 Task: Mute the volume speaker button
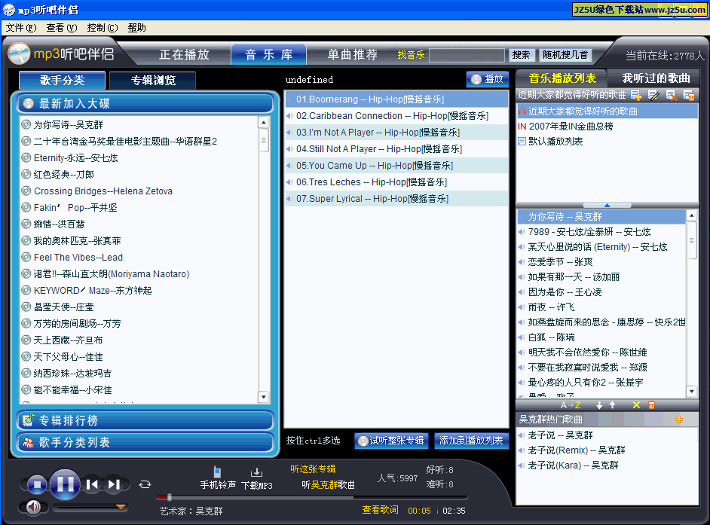point(33,508)
